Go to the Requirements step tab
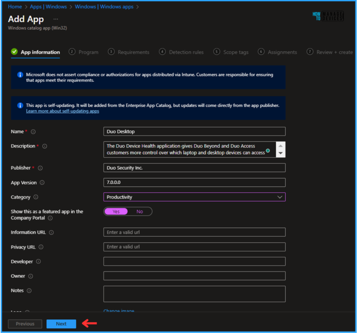Image resolution: width=357 pixels, height=333 pixels. 129,52
